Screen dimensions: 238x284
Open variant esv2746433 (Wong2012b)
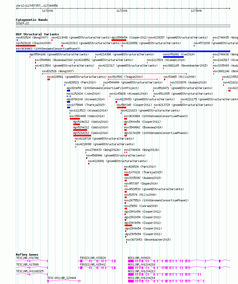pyautogui.click(x=103, y=150)
